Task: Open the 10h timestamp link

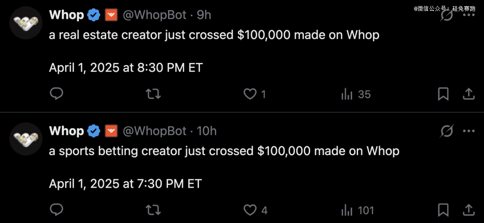Action: point(207,131)
